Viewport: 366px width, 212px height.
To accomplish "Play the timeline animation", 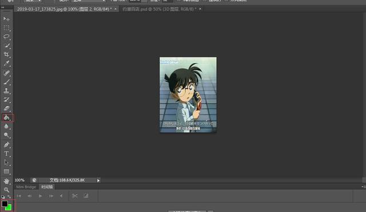I will coord(40,196).
